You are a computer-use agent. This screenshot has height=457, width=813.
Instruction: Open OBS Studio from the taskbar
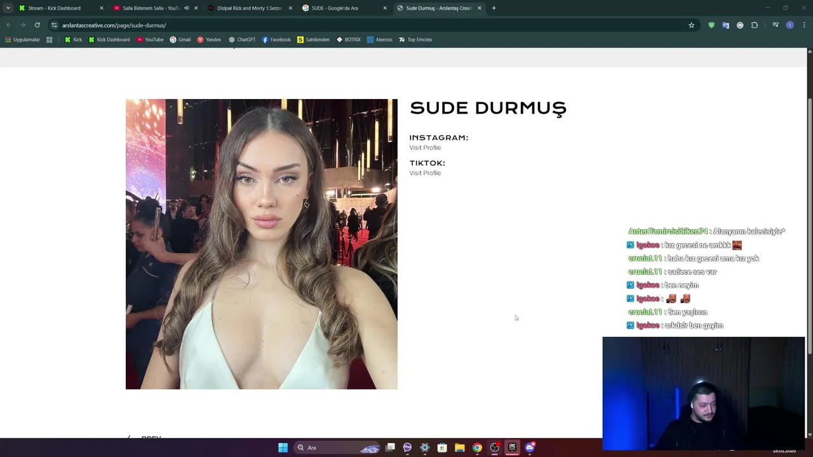pos(495,447)
